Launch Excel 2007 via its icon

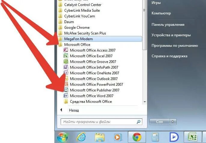[x=66, y=56]
